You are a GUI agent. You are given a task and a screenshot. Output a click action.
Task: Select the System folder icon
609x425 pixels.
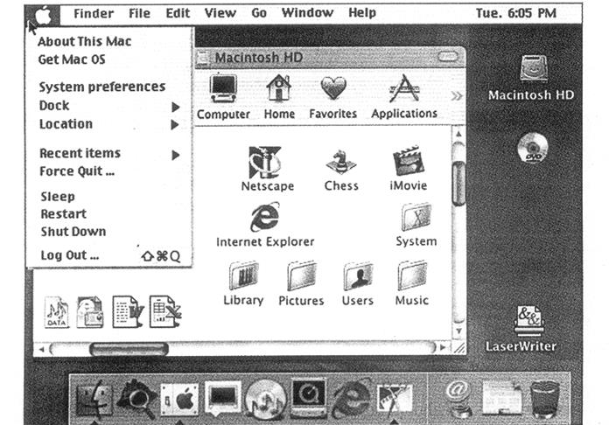(416, 217)
